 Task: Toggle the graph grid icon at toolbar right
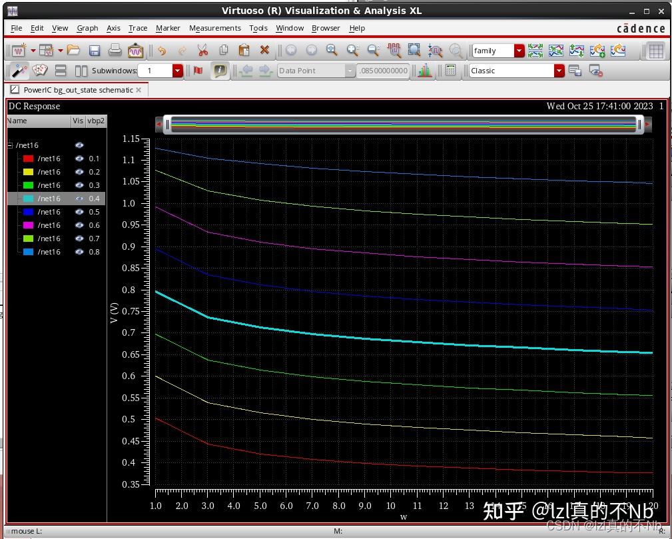tap(655, 51)
